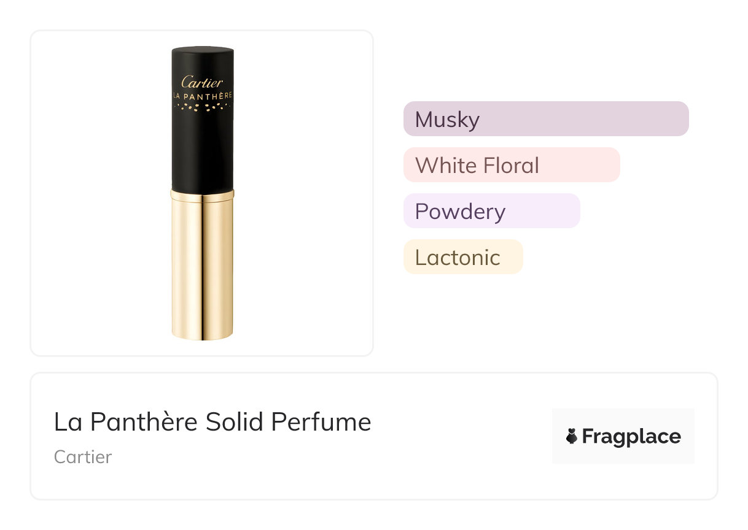Click the Powdery label text

click(x=460, y=211)
